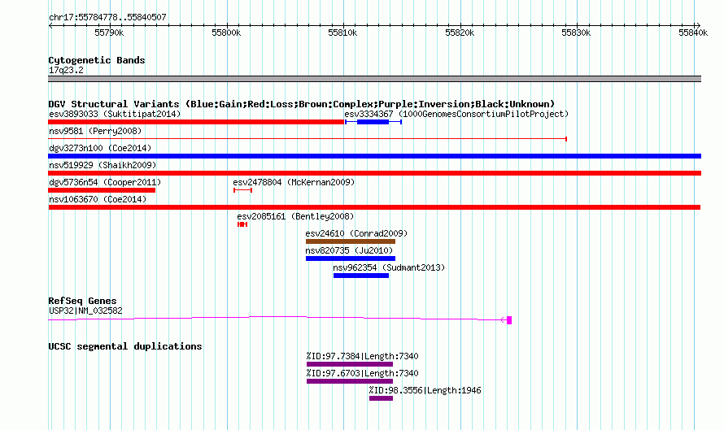The height and width of the screenshot is (430, 724).
Task: Click the thin red nsv9581 Perry2008 line
Action: (307, 138)
